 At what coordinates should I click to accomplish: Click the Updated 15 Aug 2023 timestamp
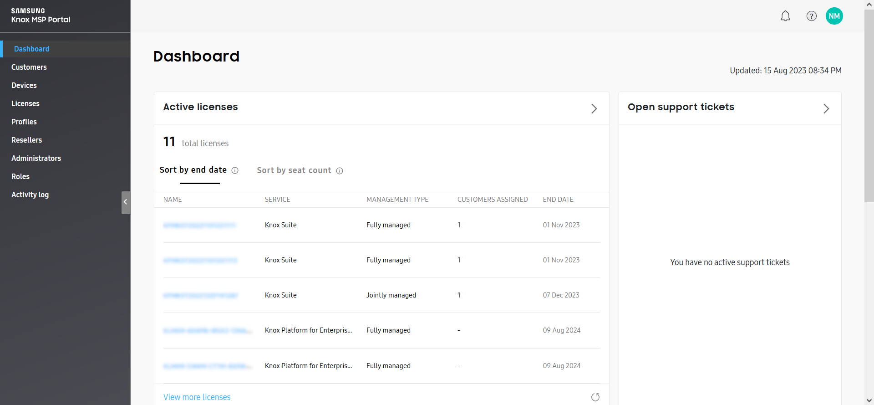(x=786, y=71)
